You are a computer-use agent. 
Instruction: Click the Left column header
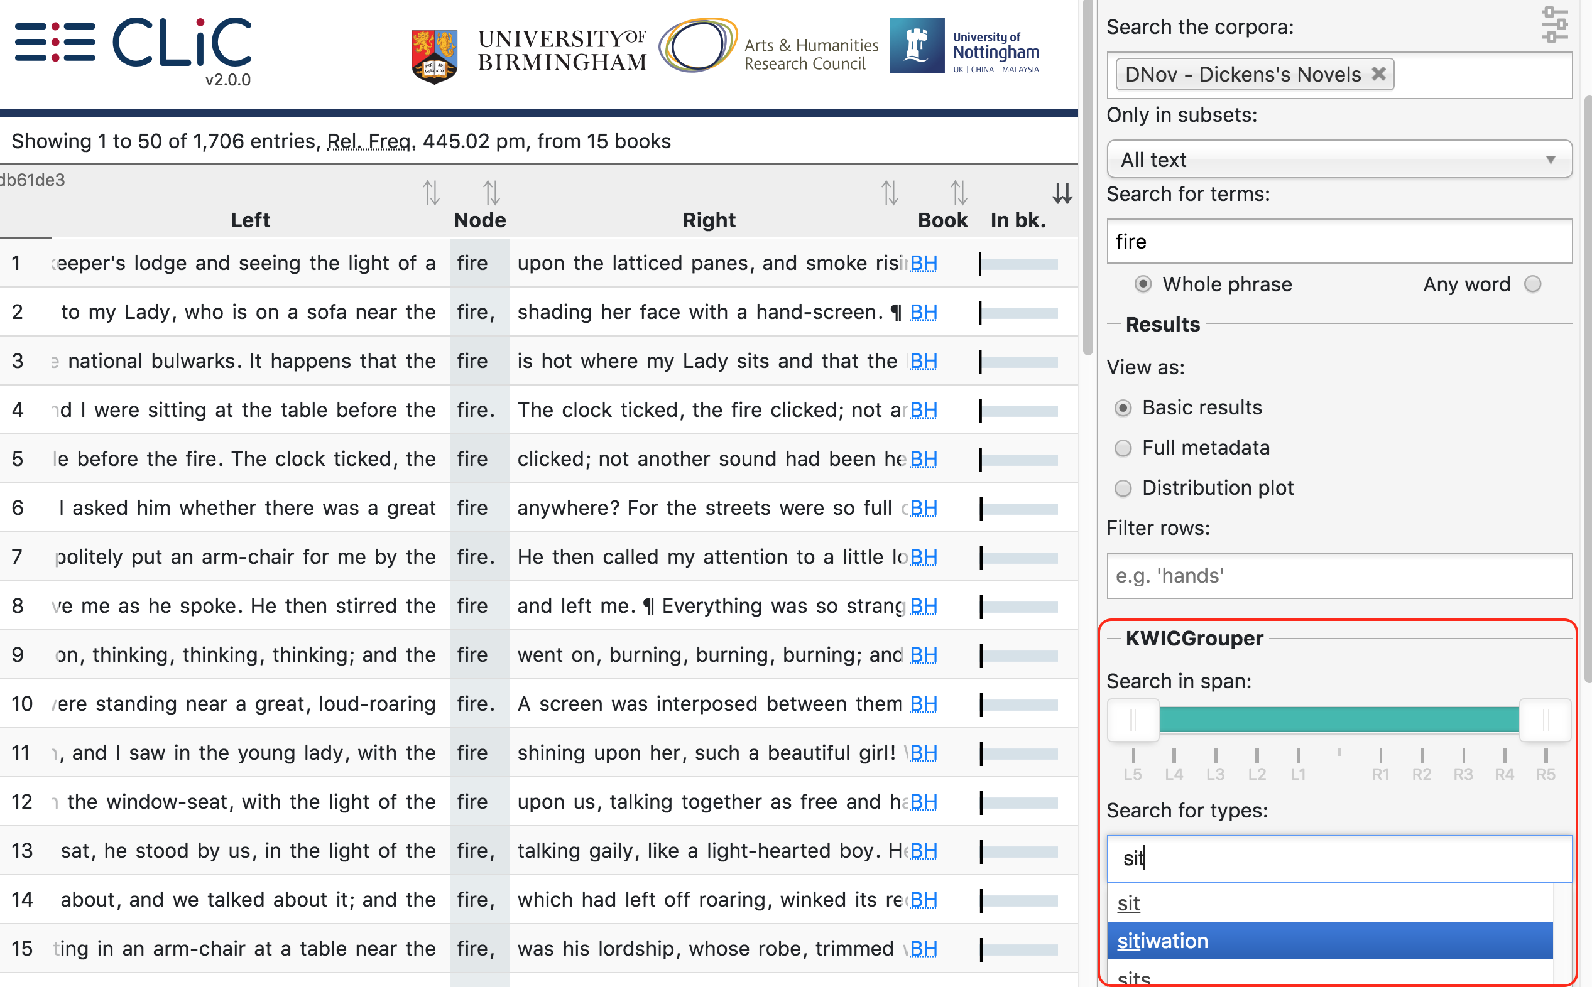click(x=251, y=220)
